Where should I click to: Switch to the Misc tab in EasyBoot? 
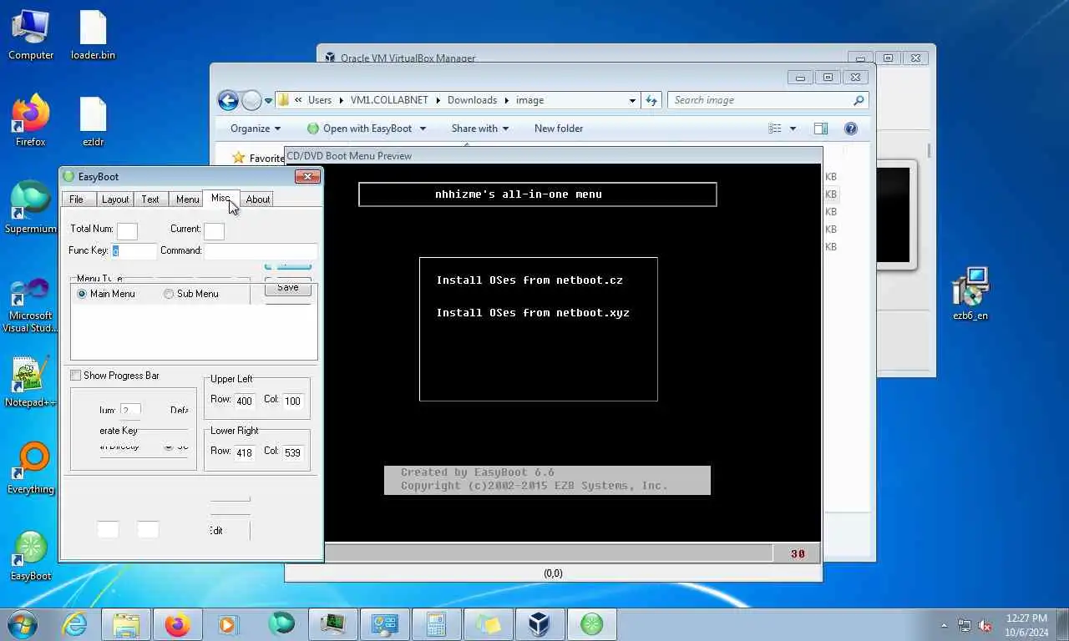click(221, 198)
